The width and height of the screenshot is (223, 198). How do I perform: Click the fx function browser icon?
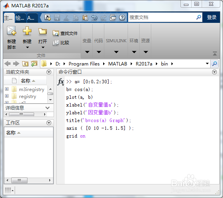61,82
